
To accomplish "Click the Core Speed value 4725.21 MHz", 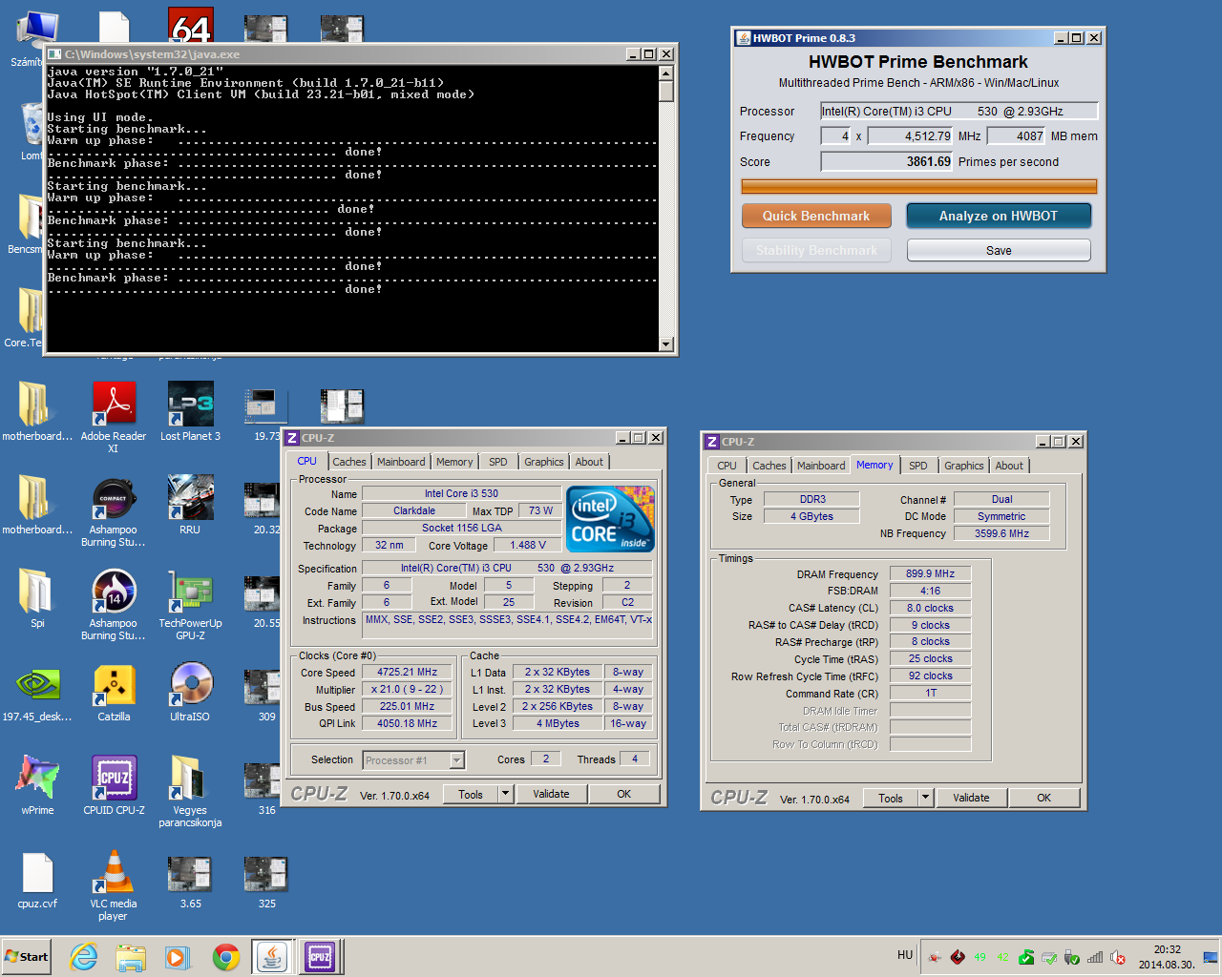I will 408,672.
